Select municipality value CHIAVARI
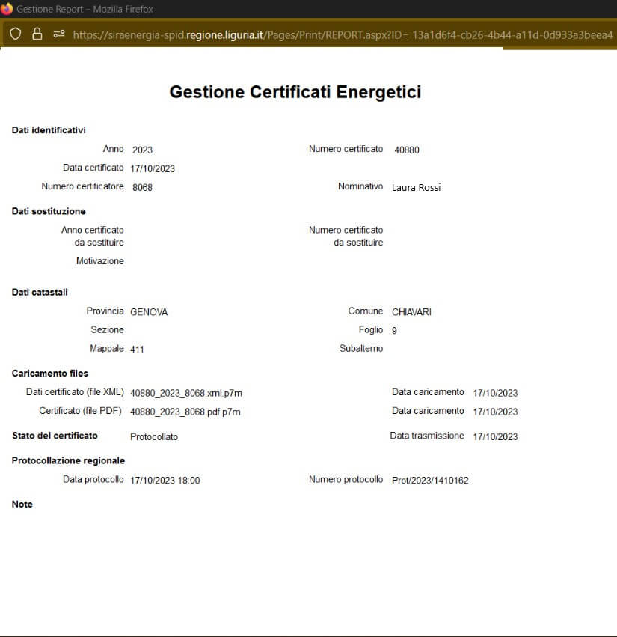617x637 pixels. point(411,312)
